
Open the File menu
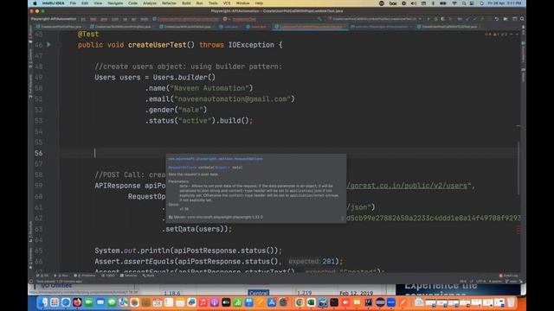pos(73,3)
